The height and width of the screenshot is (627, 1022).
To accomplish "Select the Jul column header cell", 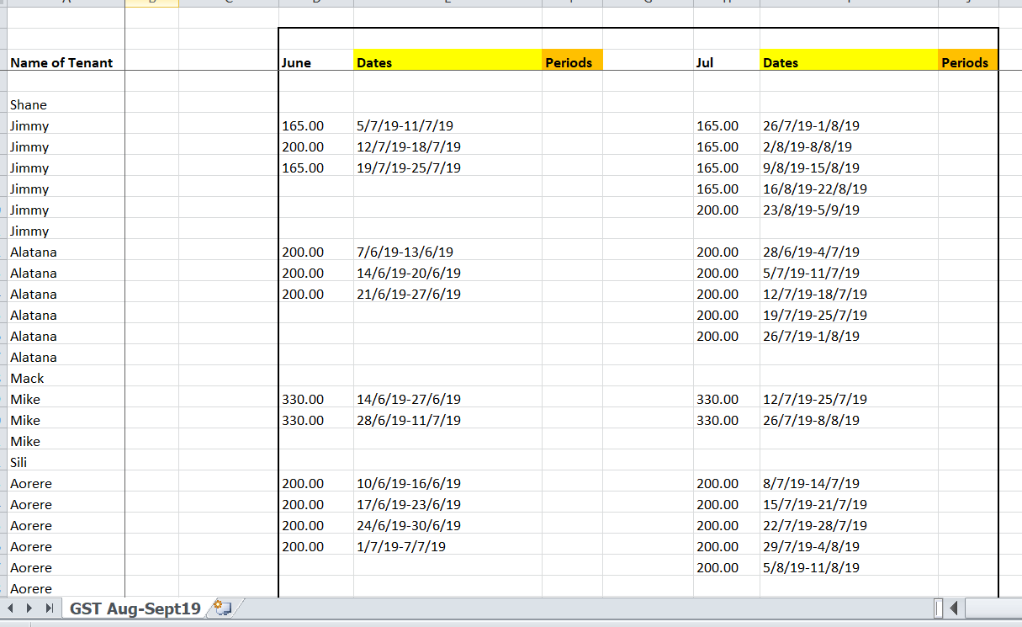I will (727, 60).
